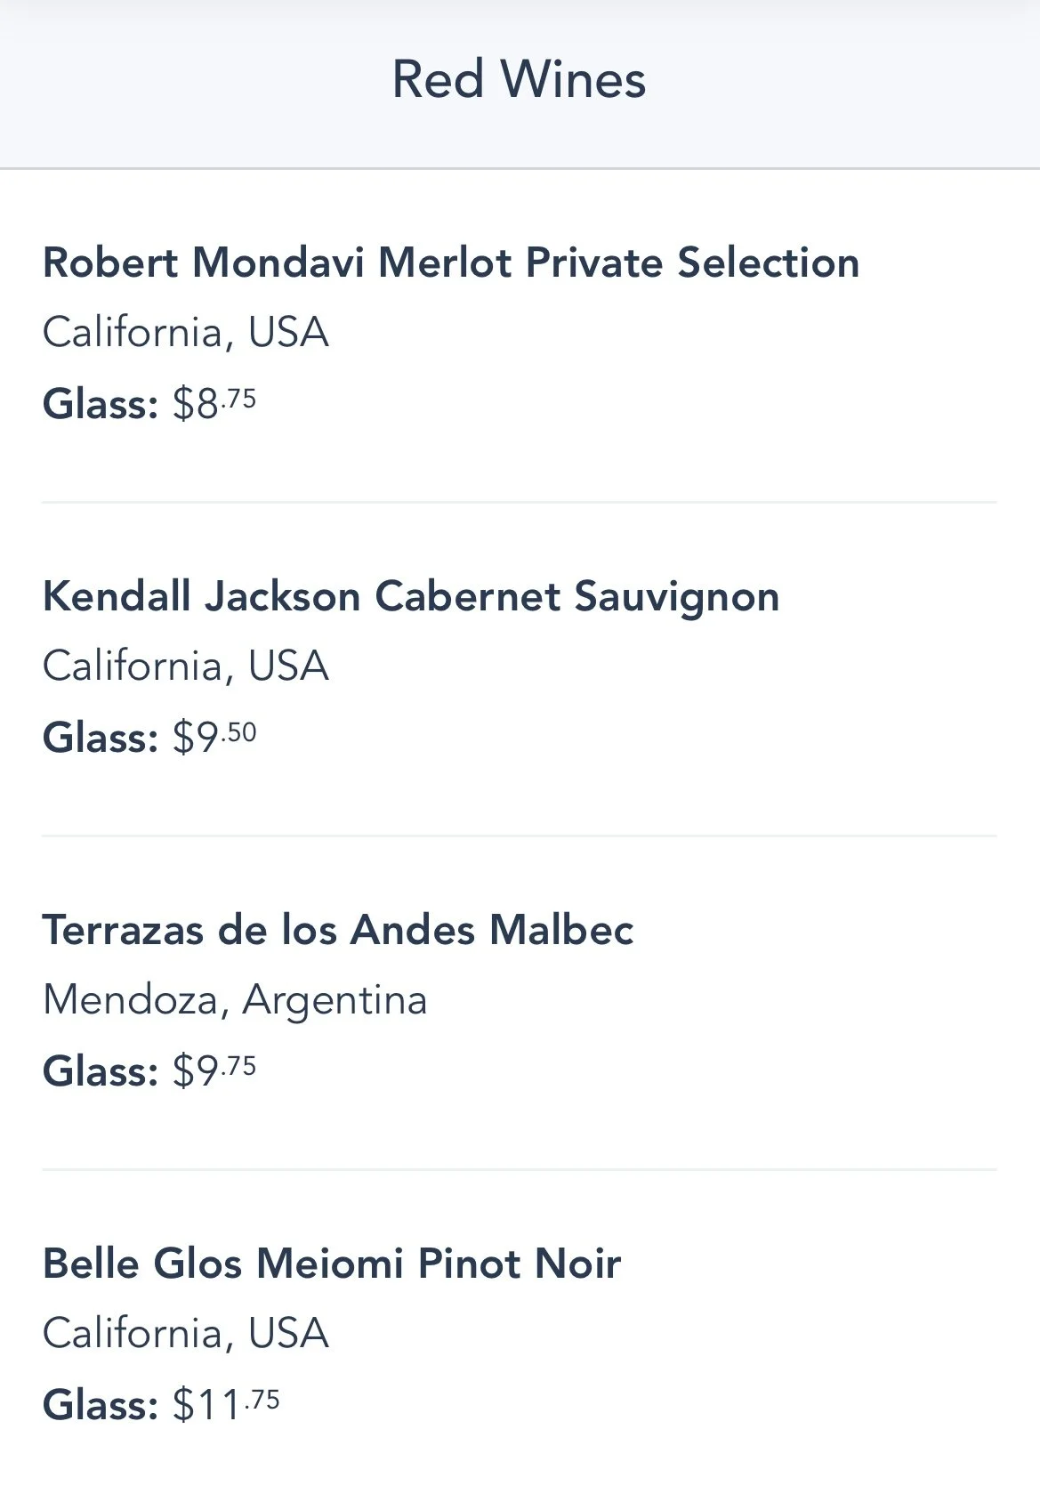Select Kendall Jackson Cabernet Sauvignon
This screenshot has height=1494, width=1040.
[x=411, y=597]
